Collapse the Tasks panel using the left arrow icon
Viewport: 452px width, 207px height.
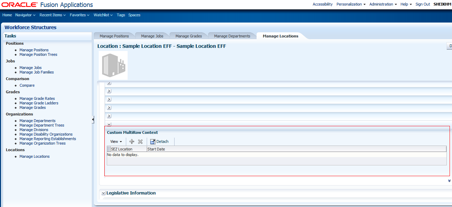pyautogui.click(x=93, y=119)
